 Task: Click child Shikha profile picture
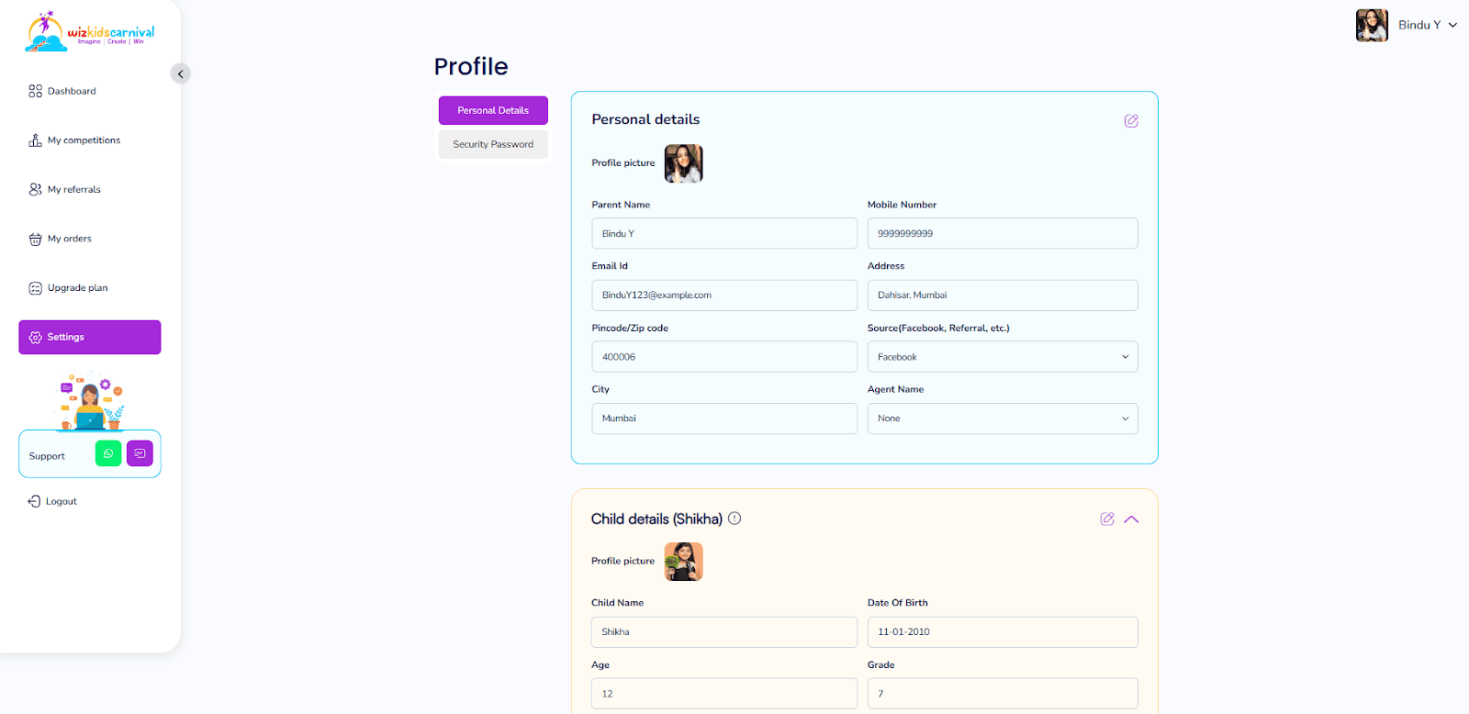(x=683, y=562)
